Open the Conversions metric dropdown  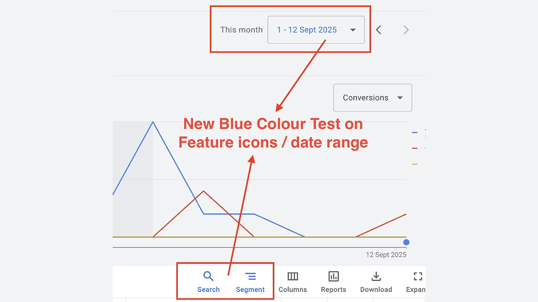point(372,98)
